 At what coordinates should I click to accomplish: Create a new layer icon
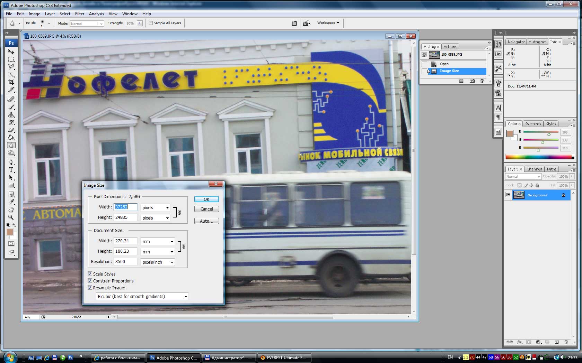557,342
